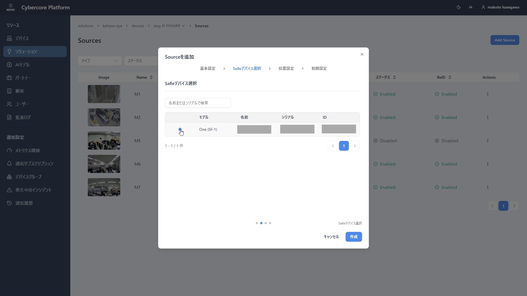Open makoto hasegawa user menu
Image resolution: width=527 pixels, height=296 pixels.
pyautogui.click(x=500, y=7)
